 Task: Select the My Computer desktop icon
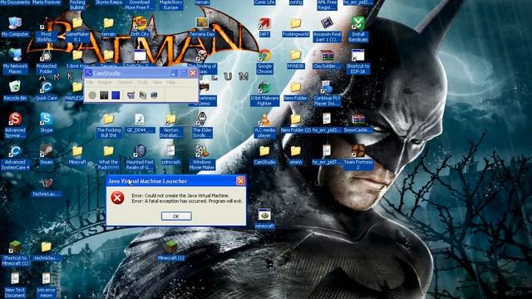click(15, 27)
